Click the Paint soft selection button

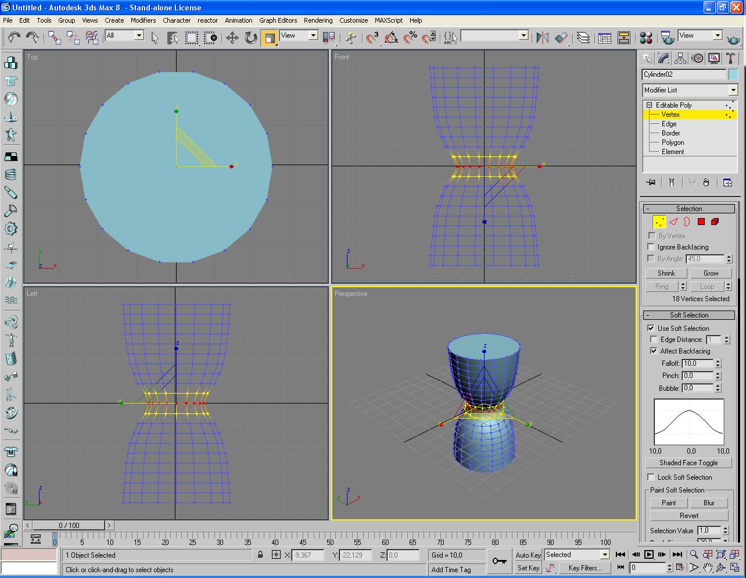tap(669, 503)
